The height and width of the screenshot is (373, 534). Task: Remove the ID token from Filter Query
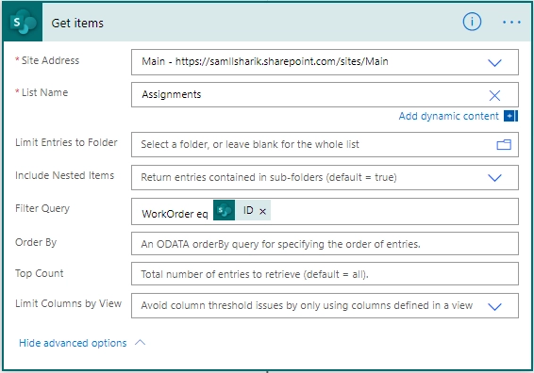coord(262,212)
